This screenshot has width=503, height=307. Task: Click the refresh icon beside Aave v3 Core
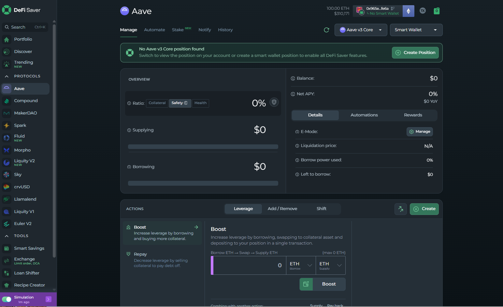tap(326, 30)
